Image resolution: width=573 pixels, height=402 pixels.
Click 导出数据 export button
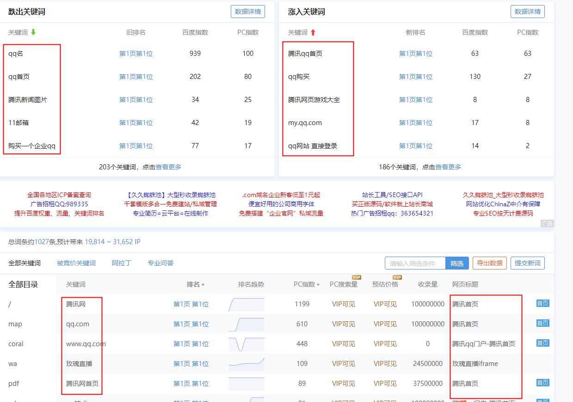pyautogui.click(x=490, y=263)
